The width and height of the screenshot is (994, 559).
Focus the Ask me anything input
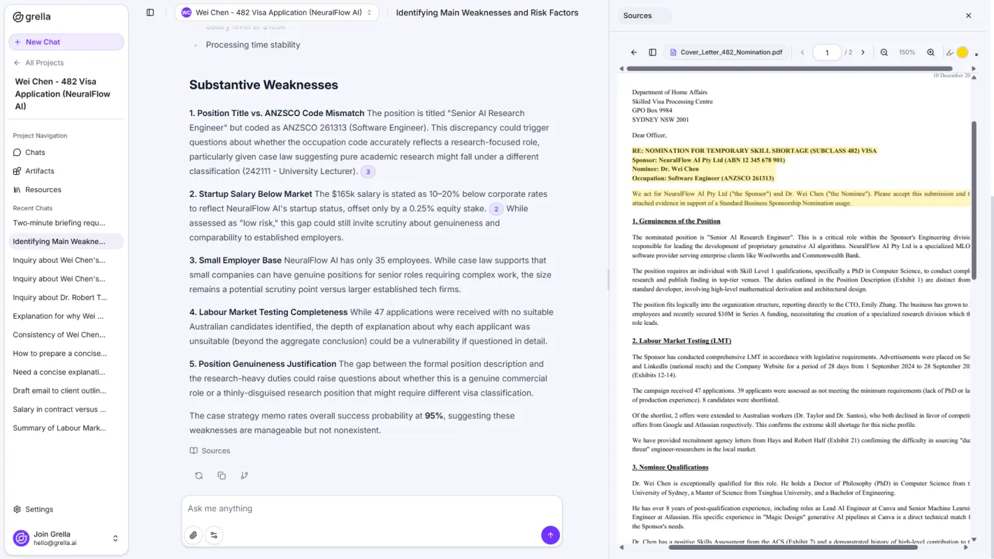(371, 509)
